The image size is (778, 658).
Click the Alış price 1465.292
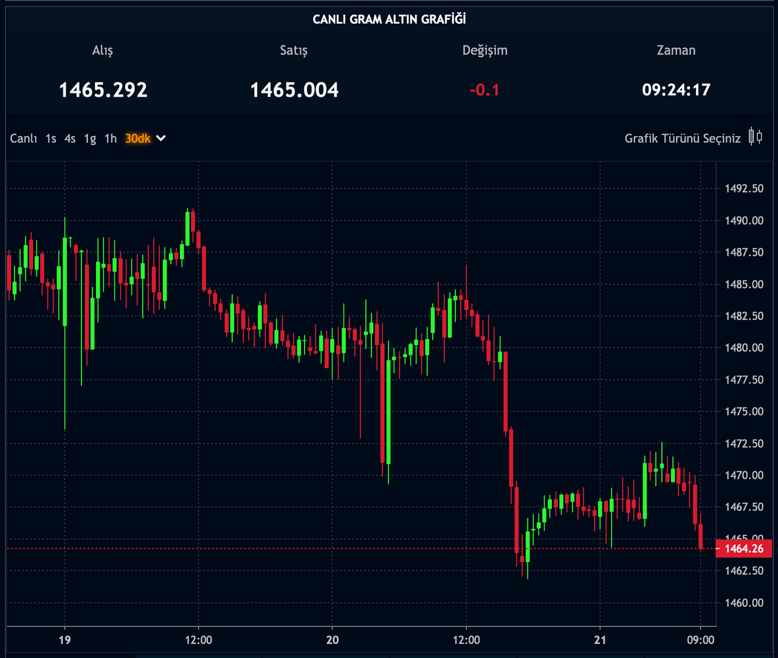tap(103, 90)
